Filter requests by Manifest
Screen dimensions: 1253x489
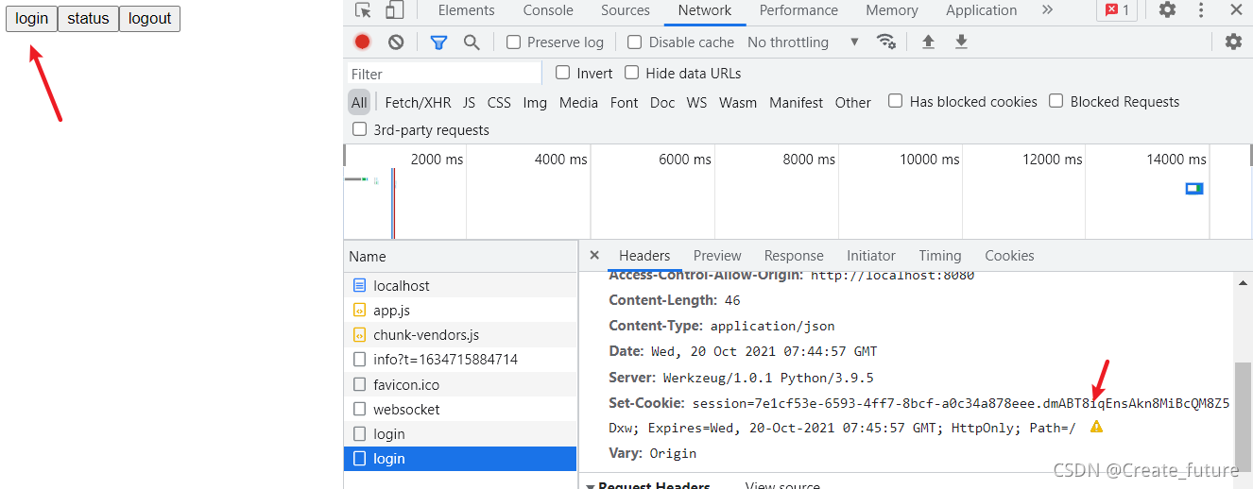(796, 102)
